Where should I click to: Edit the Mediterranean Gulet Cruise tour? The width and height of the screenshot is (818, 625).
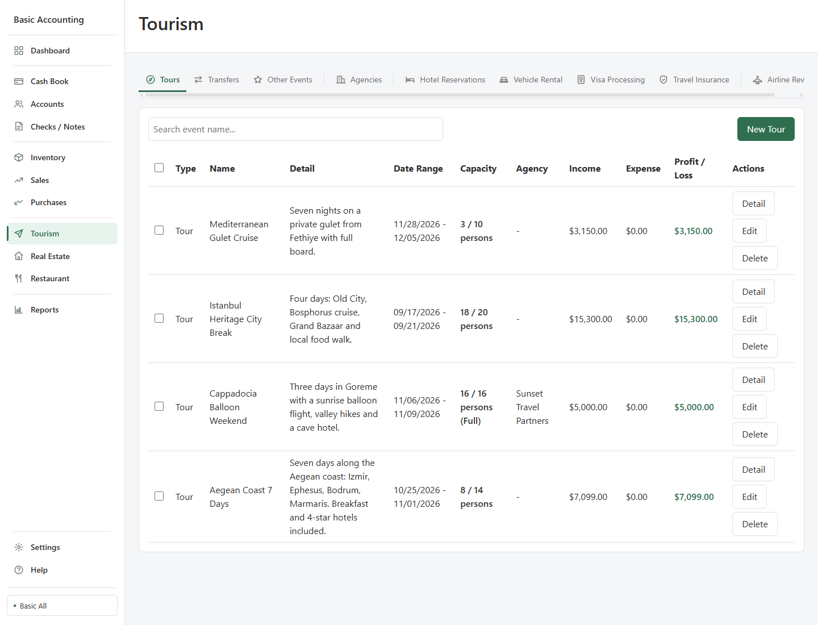(749, 231)
